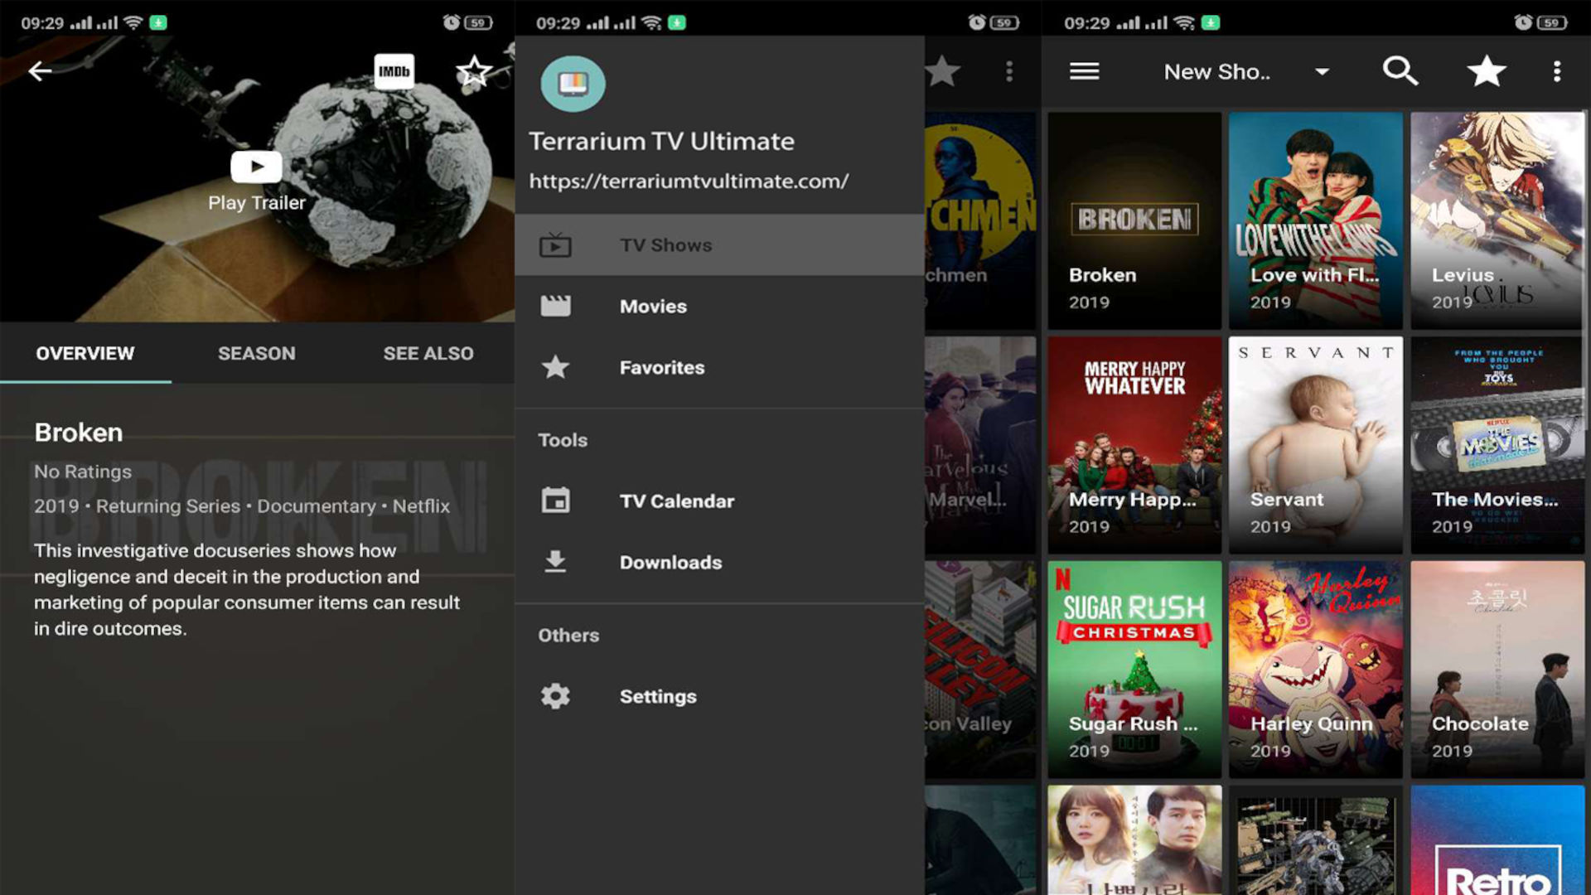This screenshot has height=895, width=1591.
Task: Click the 'Broken' title heading
Action: click(x=79, y=433)
